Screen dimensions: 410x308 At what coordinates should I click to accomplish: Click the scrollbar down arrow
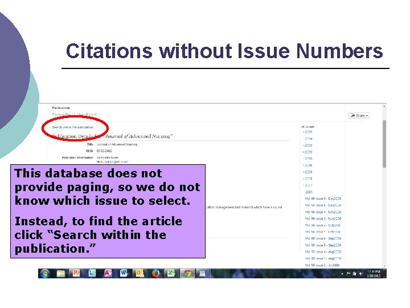pyautogui.click(x=384, y=266)
